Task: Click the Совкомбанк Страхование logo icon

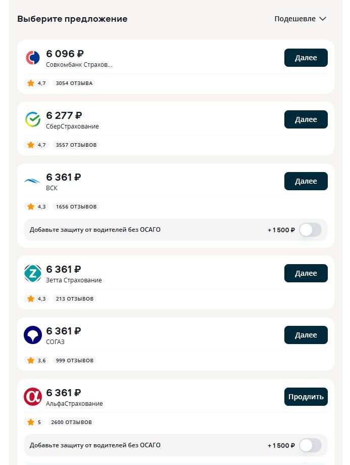Action: click(x=32, y=58)
